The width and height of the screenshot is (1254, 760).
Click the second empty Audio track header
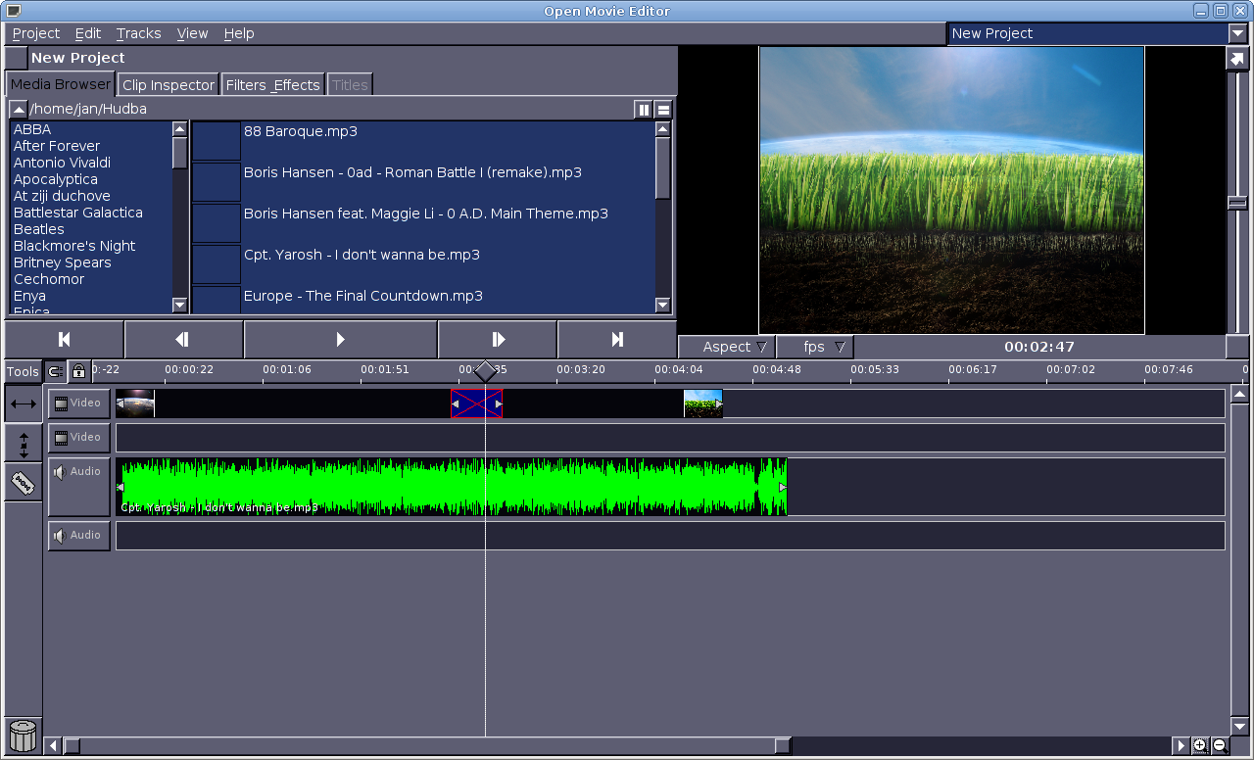click(x=79, y=536)
